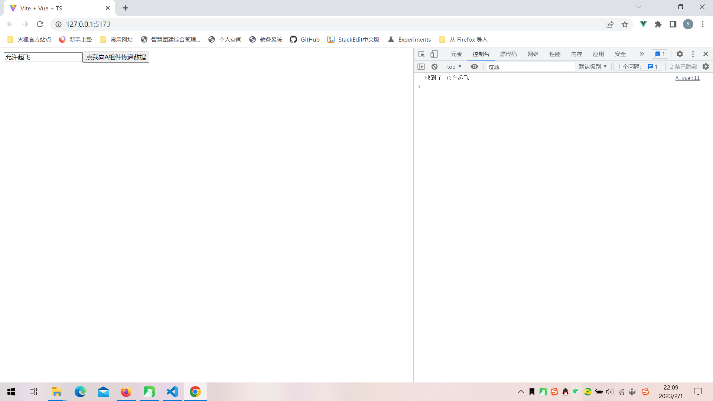713x401 pixels.
Task: Open the DevTools settings gear
Action: pyautogui.click(x=679, y=54)
